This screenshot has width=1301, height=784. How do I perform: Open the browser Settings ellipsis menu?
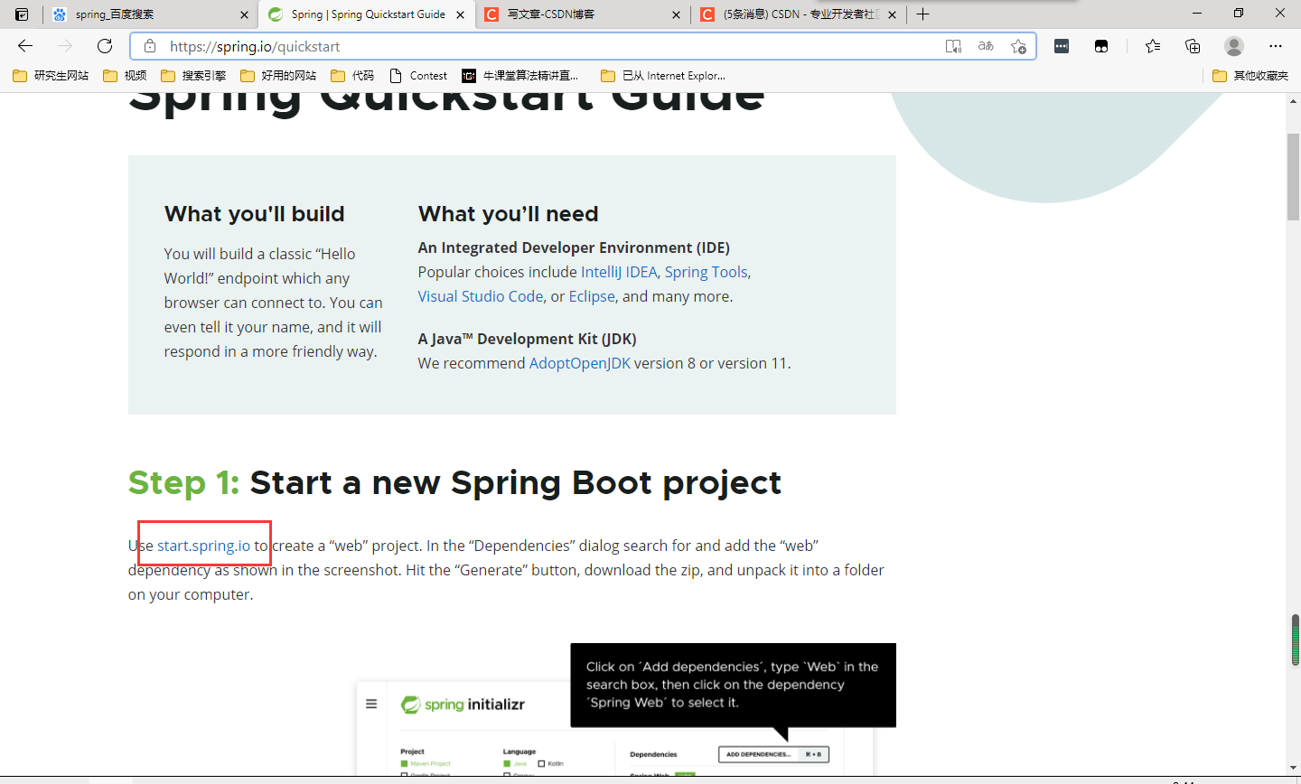click(1276, 45)
